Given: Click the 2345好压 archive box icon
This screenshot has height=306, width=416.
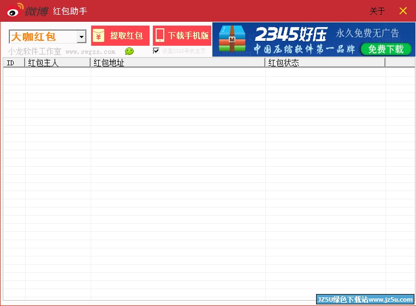Looking at the screenshot, I should [x=232, y=39].
